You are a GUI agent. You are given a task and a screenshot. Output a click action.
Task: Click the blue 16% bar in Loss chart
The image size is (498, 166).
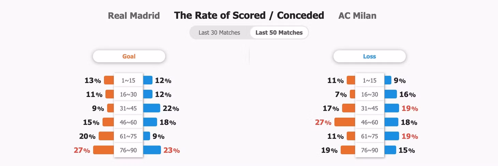coord(391,94)
